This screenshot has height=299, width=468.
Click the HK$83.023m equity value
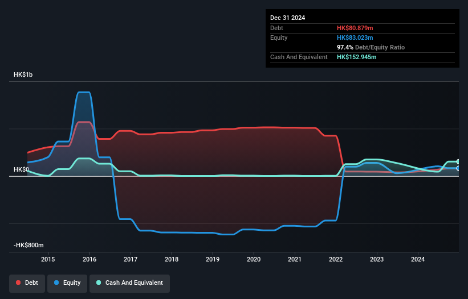point(355,38)
